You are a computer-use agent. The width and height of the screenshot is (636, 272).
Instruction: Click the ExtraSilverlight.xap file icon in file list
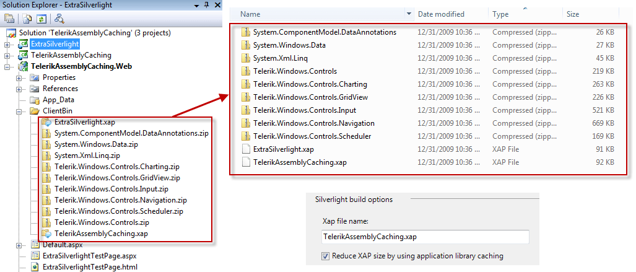(x=245, y=149)
